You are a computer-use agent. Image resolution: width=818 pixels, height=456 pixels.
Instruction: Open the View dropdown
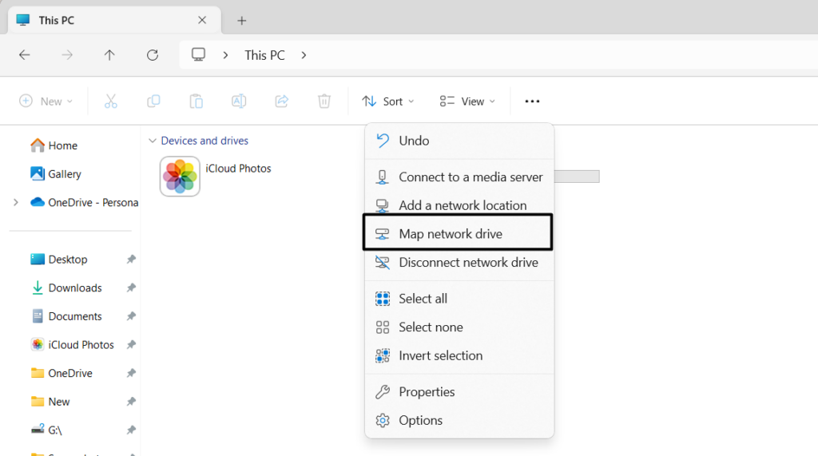point(467,101)
